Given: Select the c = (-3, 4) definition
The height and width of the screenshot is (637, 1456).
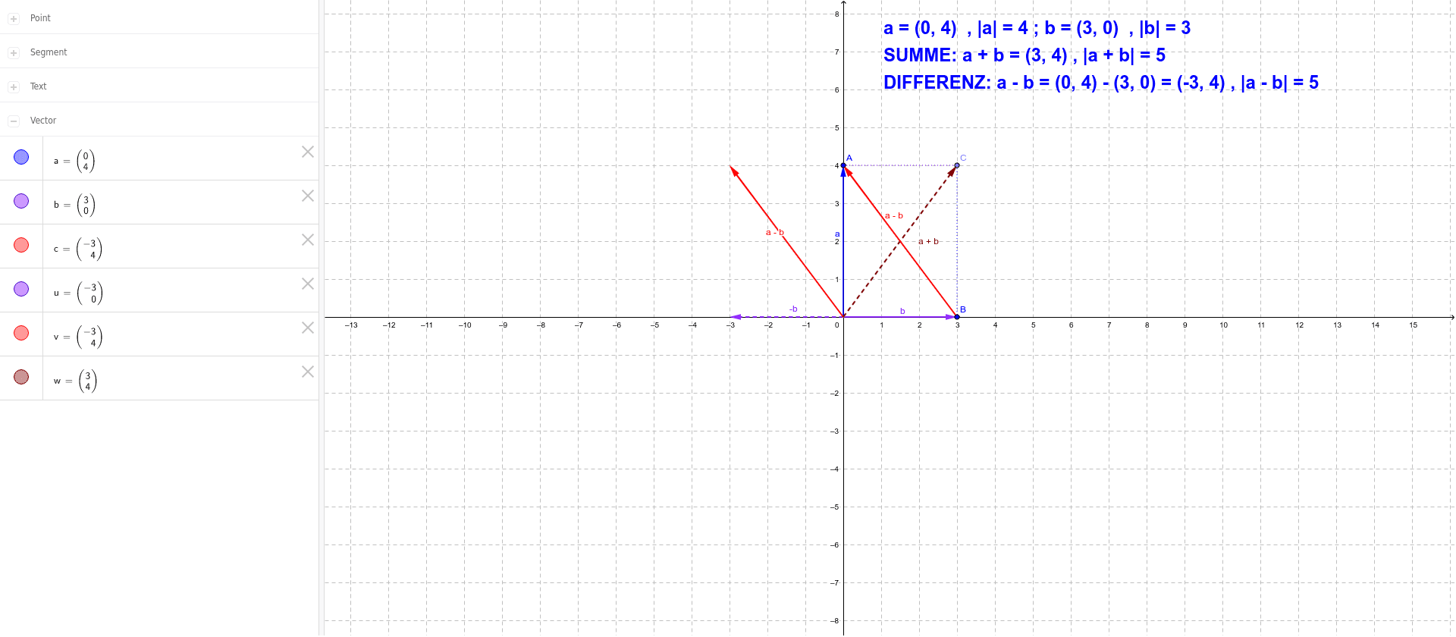Looking at the screenshot, I should pyautogui.click(x=77, y=249).
